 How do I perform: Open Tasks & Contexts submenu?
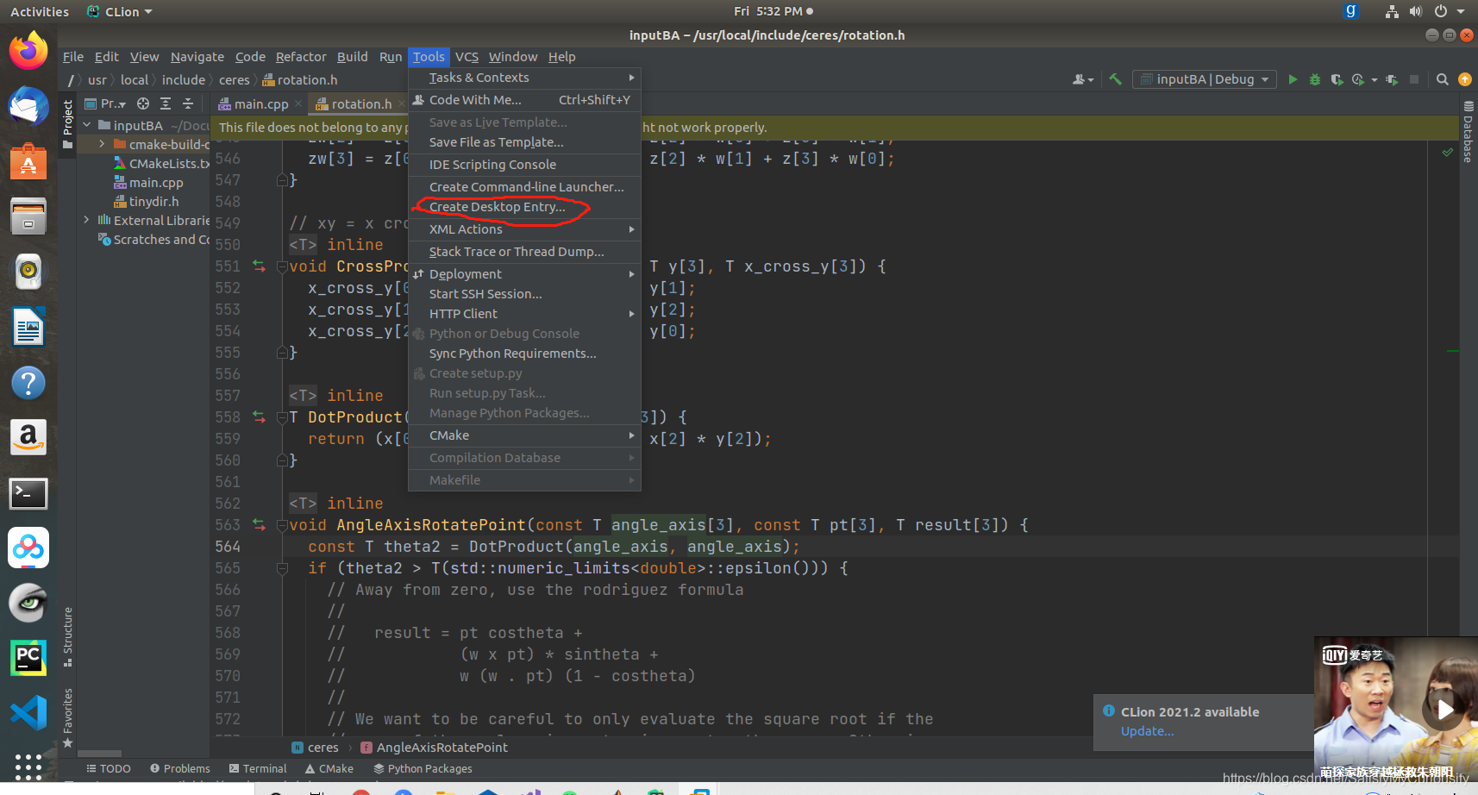[524, 78]
